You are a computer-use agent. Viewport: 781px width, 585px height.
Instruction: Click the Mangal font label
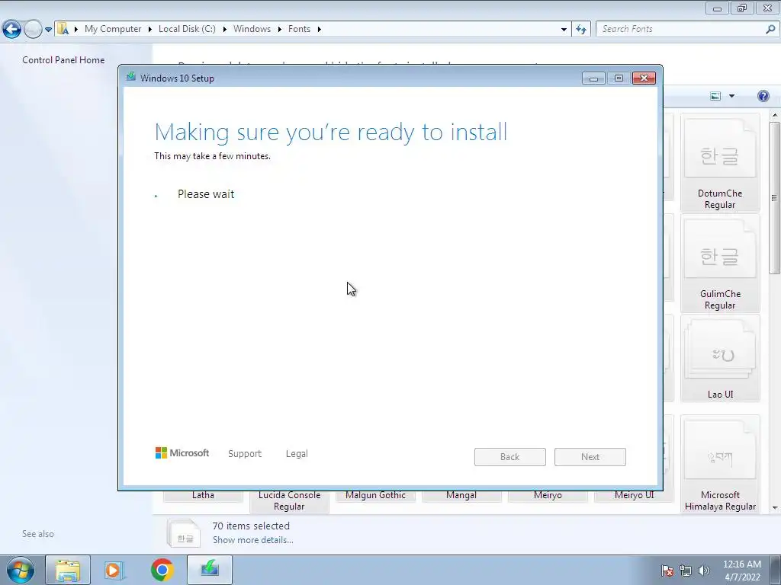(461, 495)
